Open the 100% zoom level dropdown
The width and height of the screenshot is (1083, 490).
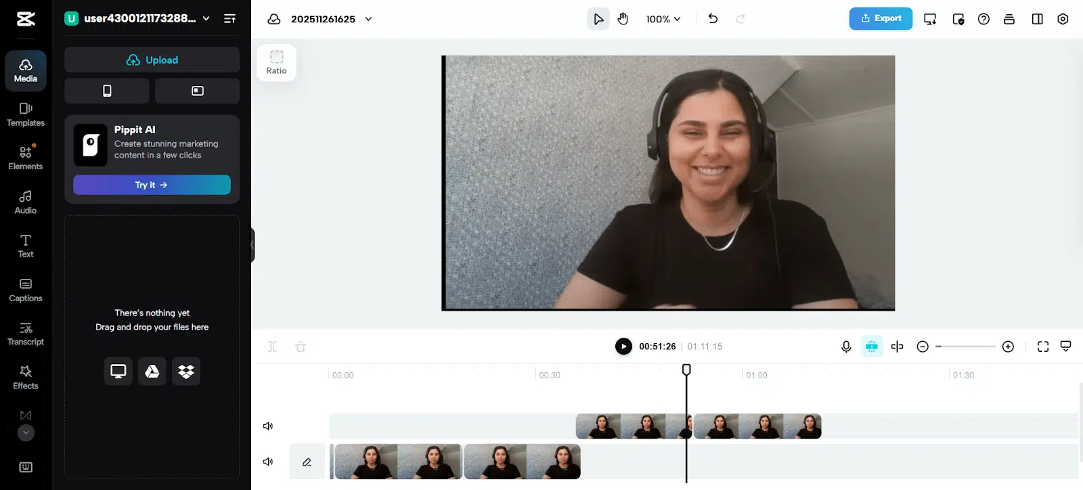click(x=663, y=19)
